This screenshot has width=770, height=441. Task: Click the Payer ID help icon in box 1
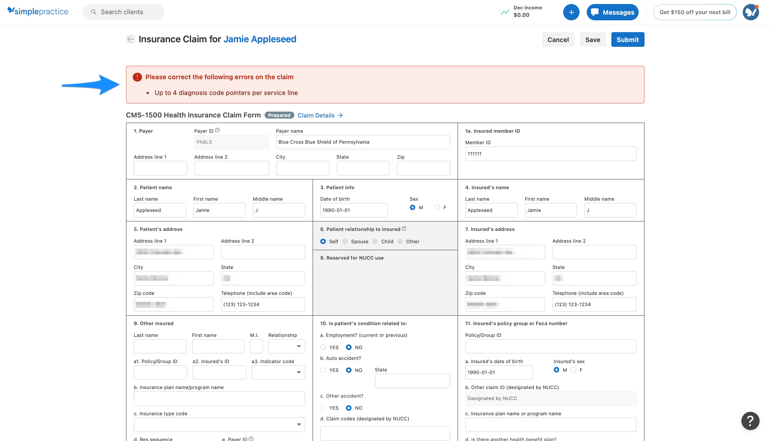[x=218, y=130]
